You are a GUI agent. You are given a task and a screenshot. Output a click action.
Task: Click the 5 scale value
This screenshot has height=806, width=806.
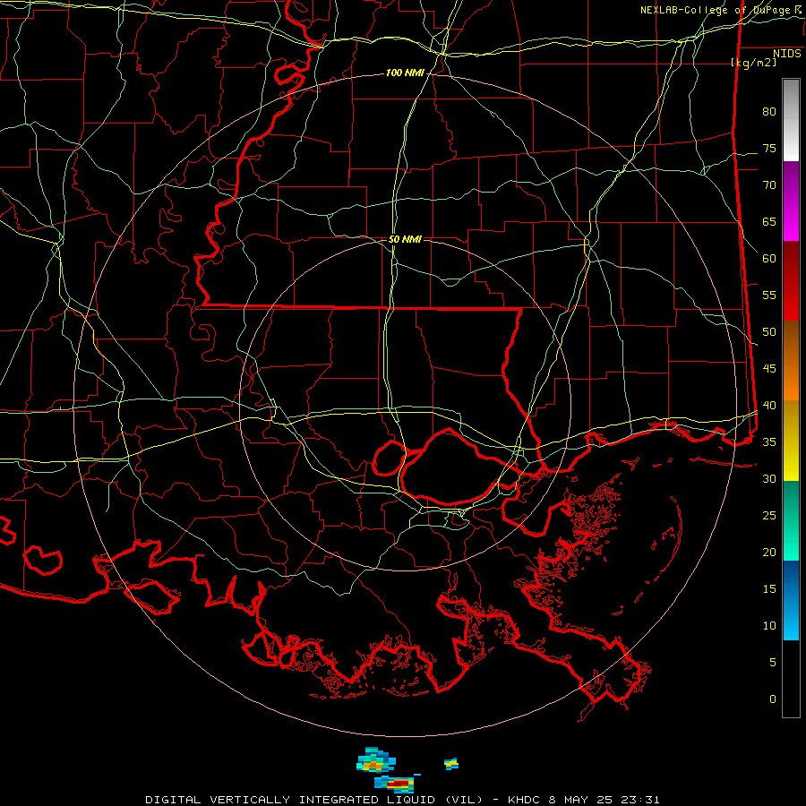pyautogui.click(x=773, y=663)
